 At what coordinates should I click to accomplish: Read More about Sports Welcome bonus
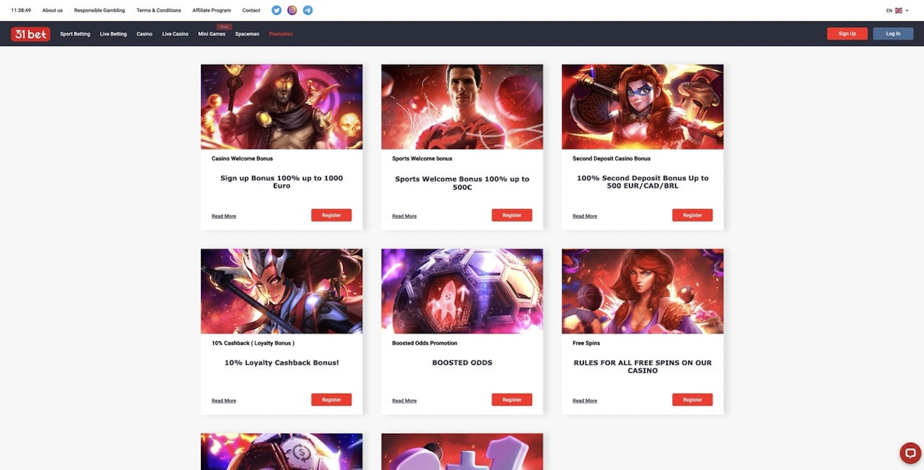pyautogui.click(x=404, y=217)
